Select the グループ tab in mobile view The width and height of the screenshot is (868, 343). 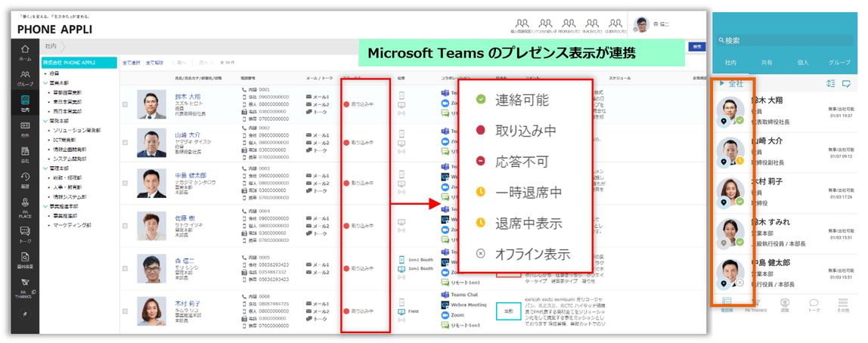(839, 63)
